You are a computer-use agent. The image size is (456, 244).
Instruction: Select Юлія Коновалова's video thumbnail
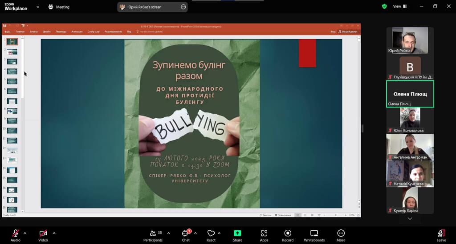pos(410,120)
